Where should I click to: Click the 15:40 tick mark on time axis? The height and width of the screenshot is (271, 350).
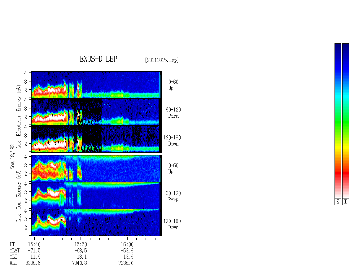coord(34,238)
